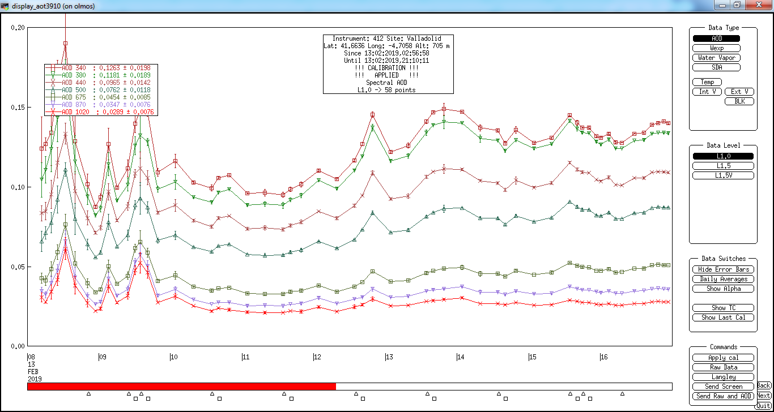This screenshot has height=412, width=774.
Task: Click Send Raw and AOD
Action: (723, 396)
